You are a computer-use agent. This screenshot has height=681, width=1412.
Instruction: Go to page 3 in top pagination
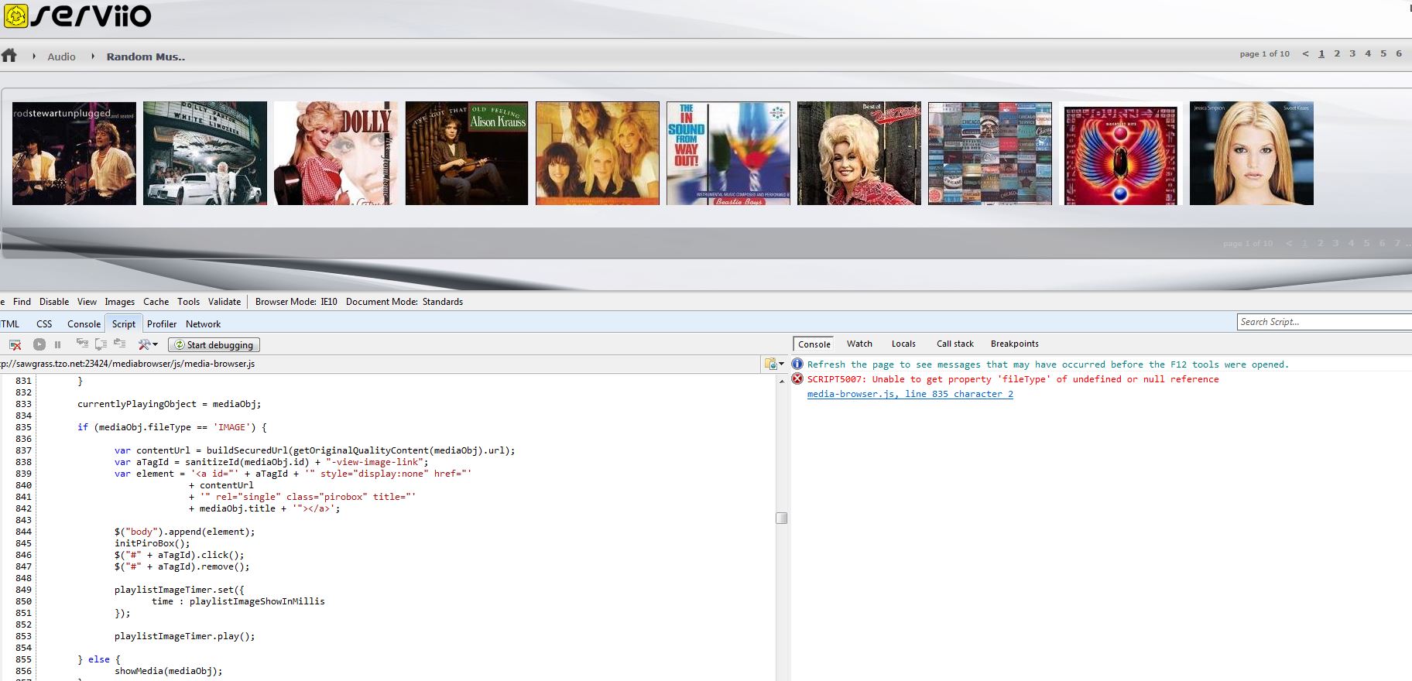click(x=1352, y=53)
